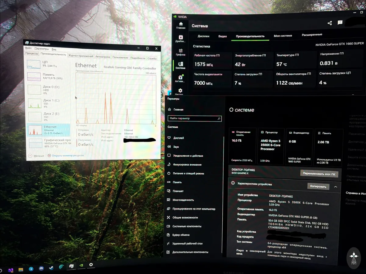The image size is (366, 274).
Task: Click the share icon in NVIDIA header
Action: coord(329,23)
